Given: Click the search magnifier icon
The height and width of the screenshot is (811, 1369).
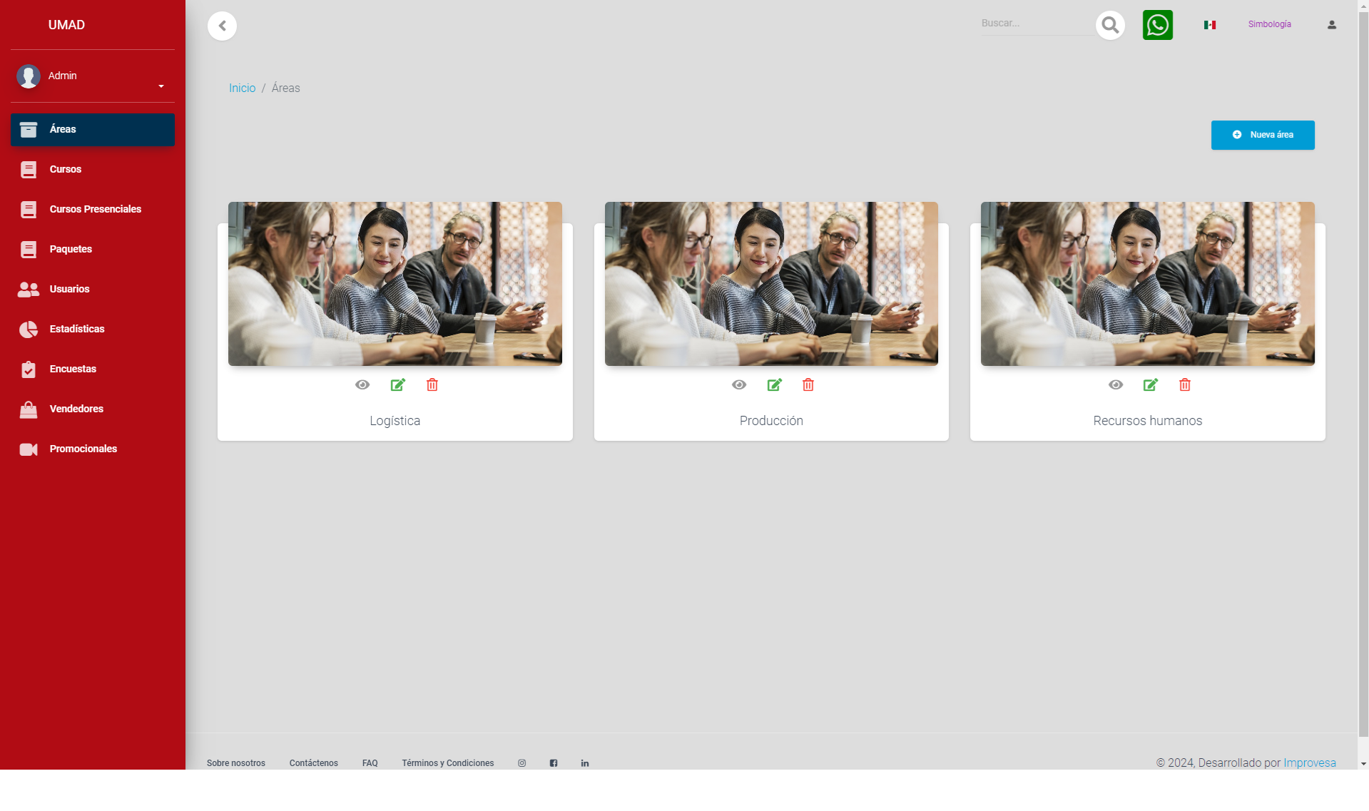Looking at the screenshot, I should (1110, 26).
